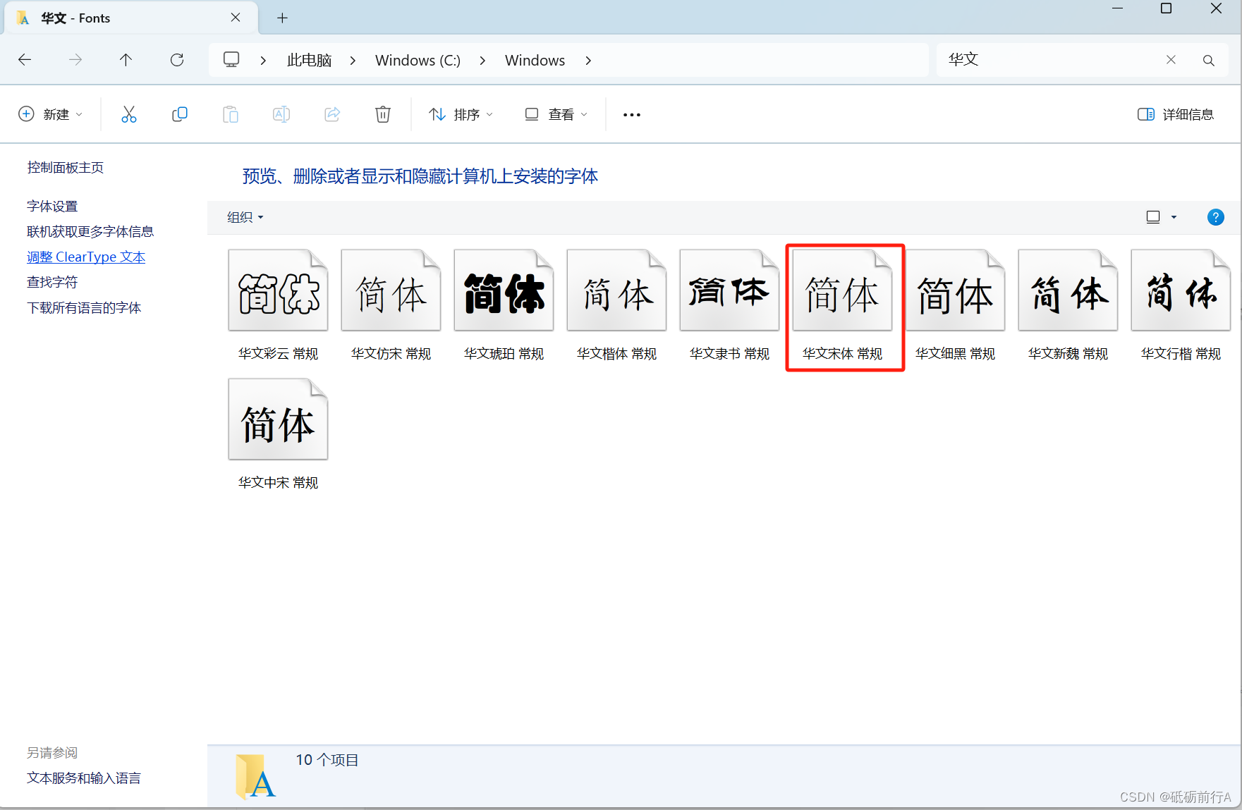Screen dimensions: 1242x810
Task: Open the 查看 view dropdown
Action: [556, 114]
